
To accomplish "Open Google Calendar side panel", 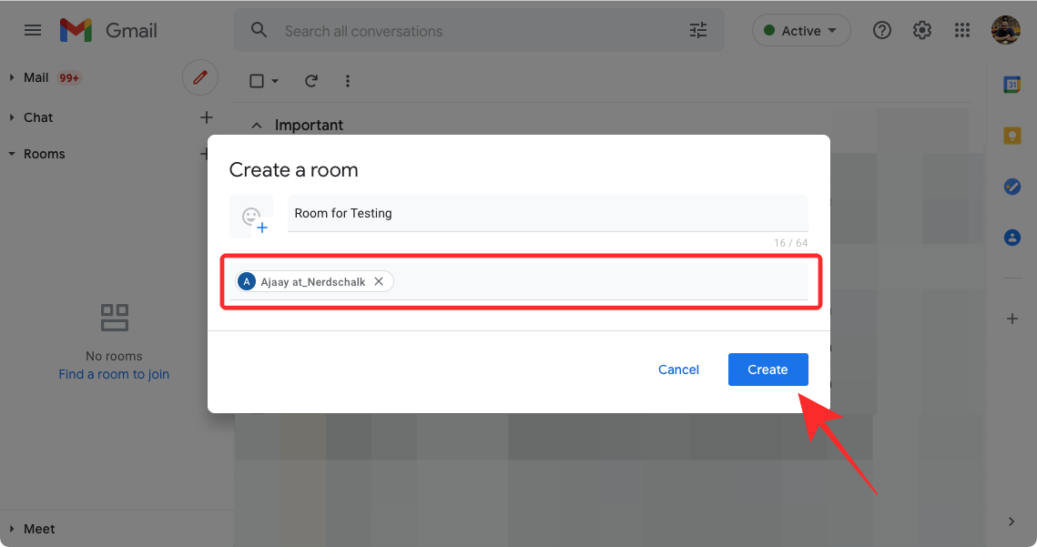I will tap(1012, 85).
